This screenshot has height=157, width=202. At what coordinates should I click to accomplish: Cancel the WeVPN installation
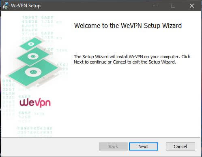tap(181, 146)
